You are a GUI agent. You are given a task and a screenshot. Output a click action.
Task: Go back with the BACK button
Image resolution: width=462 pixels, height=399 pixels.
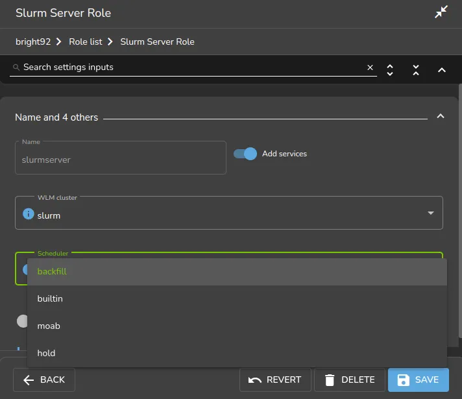pyautogui.click(x=44, y=380)
